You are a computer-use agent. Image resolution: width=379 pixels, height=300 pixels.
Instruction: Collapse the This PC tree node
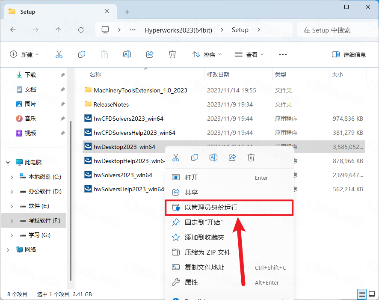[x=8, y=162]
